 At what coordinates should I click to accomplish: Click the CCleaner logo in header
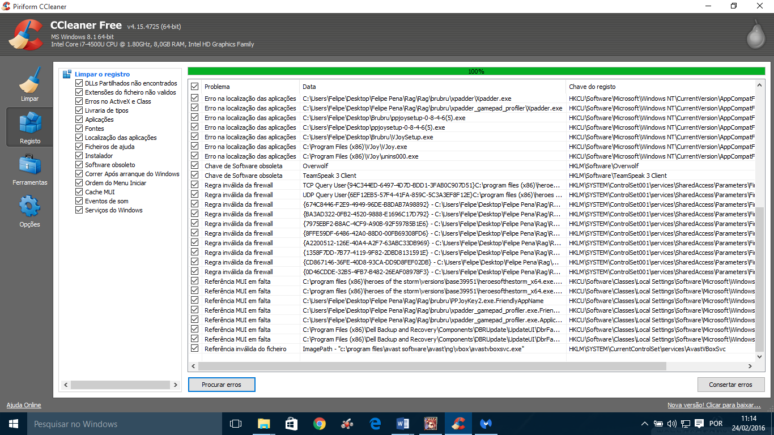click(25, 35)
